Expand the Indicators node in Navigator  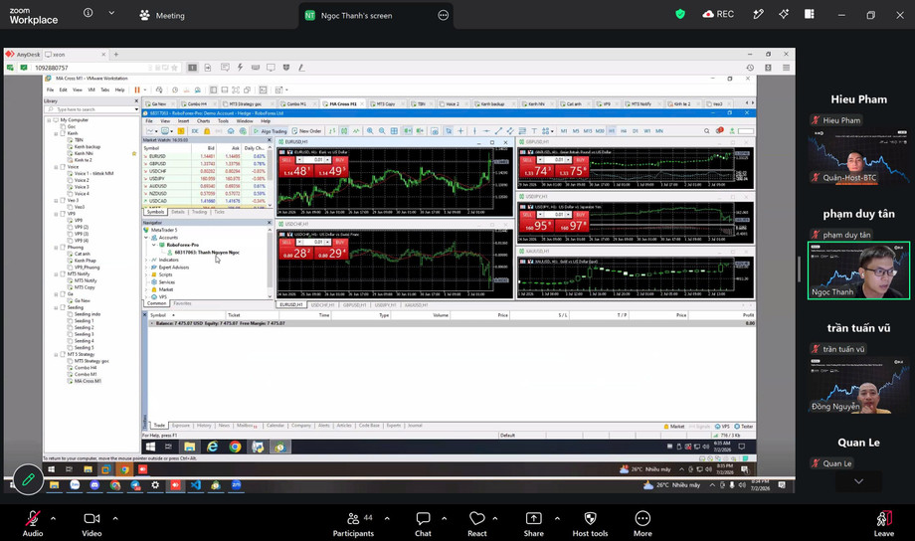click(146, 260)
